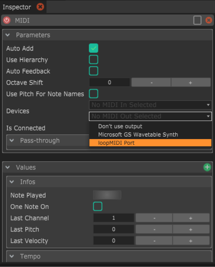Click the Last Pitch value field
This screenshot has width=215, height=267.
(113, 229)
